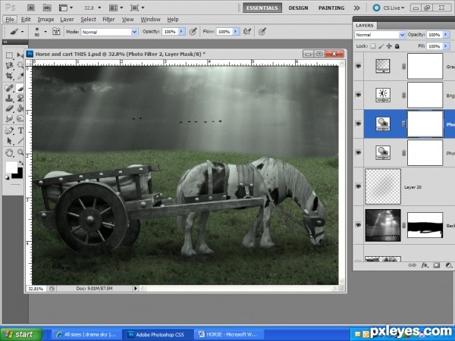Select the Horizontal Type tool
This screenshot has height=341, width=455.
coord(20,130)
